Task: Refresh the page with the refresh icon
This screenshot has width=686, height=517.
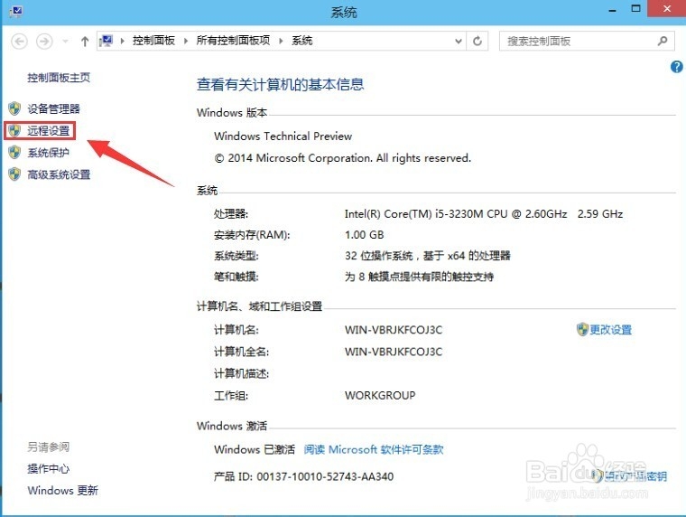Action: (x=477, y=42)
